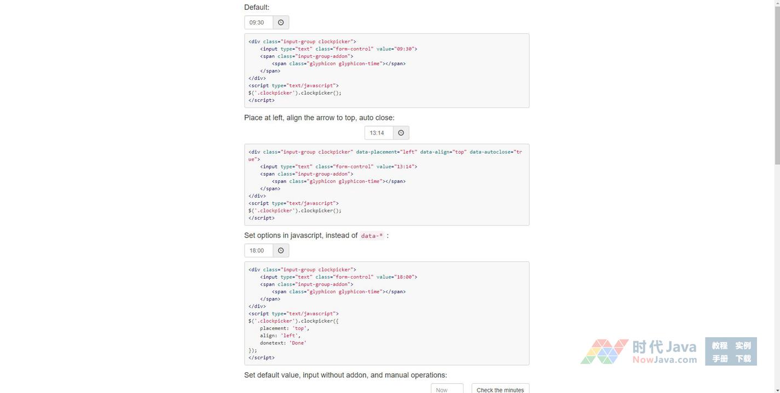Select the 18:00 time input
The width and height of the screenshot is (780, 393).
coord(258,251)
